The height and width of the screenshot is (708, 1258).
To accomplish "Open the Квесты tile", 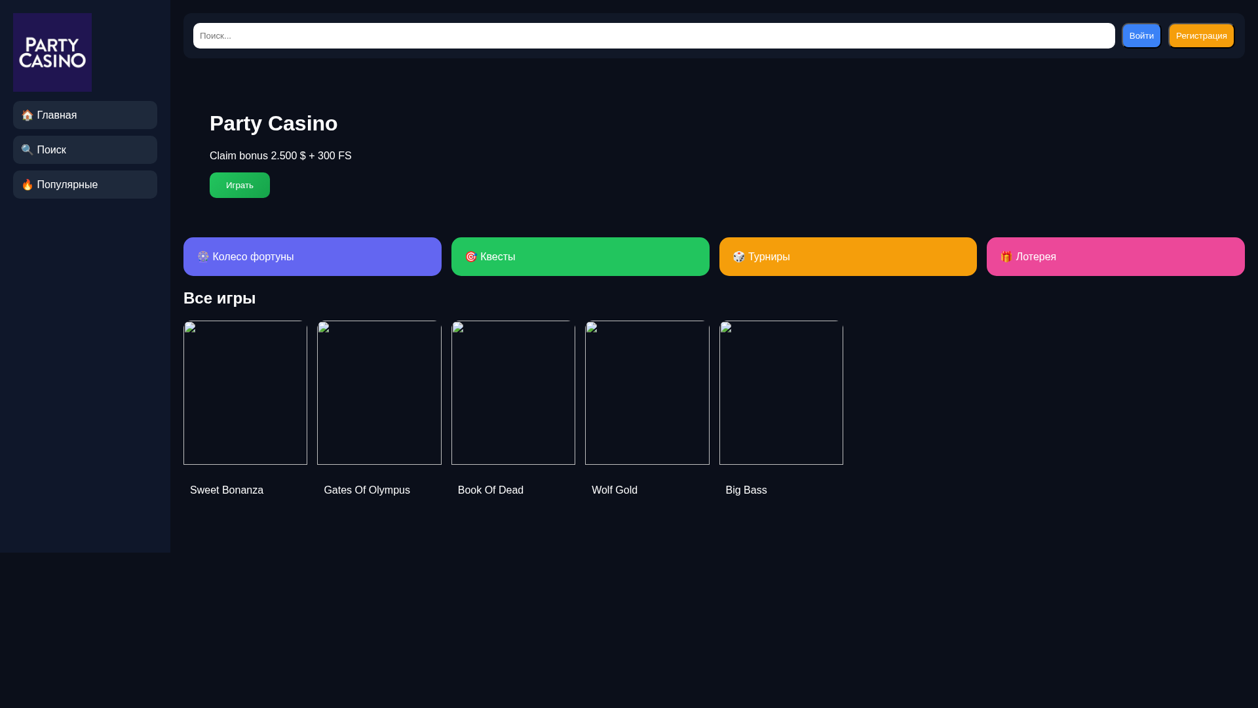I will (581, 256).
